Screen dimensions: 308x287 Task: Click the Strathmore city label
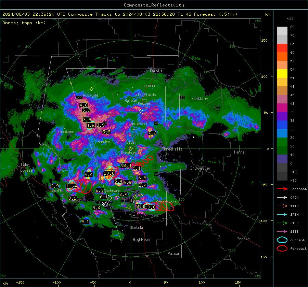coord(166,202)
